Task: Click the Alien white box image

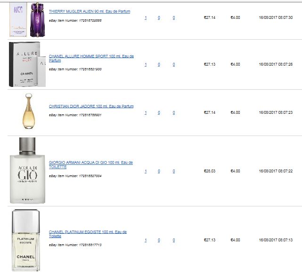Action: 18,20
